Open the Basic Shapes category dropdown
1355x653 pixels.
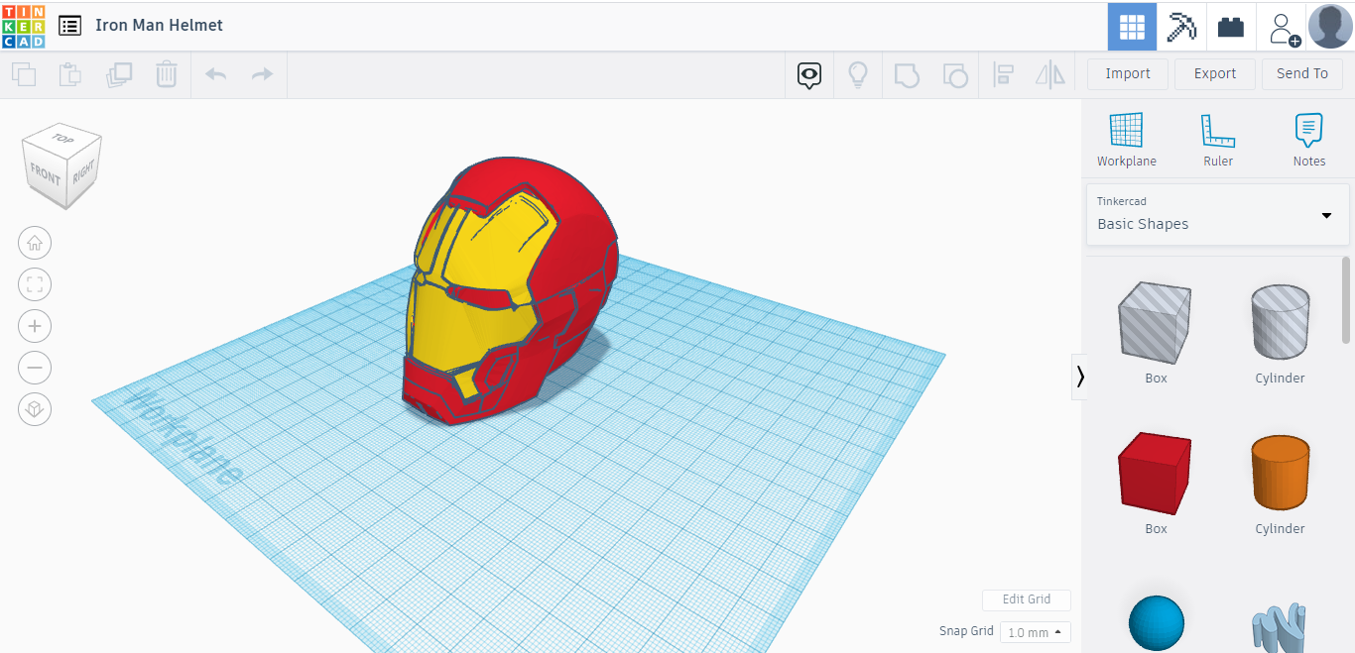point(1218,214)
